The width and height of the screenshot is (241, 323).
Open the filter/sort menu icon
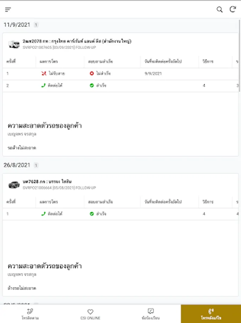[8, 9]
